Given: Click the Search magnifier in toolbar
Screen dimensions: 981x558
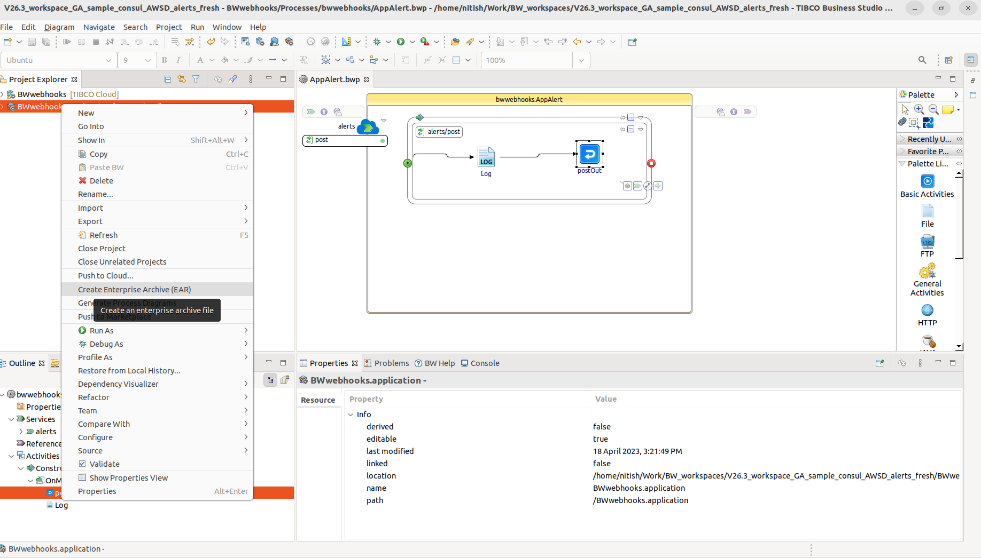Looking at the screenshot, I should [922, 60].
